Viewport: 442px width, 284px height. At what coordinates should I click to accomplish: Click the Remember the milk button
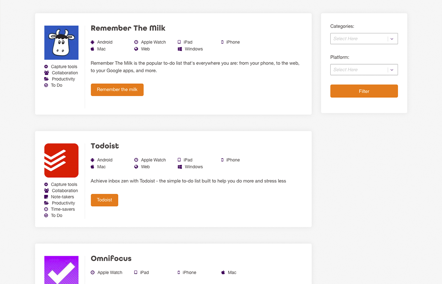[x=117, y=90]
